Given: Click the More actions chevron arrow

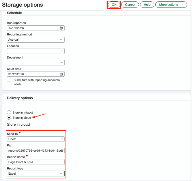Looking at the screenshot, I should tap(182, 5).
